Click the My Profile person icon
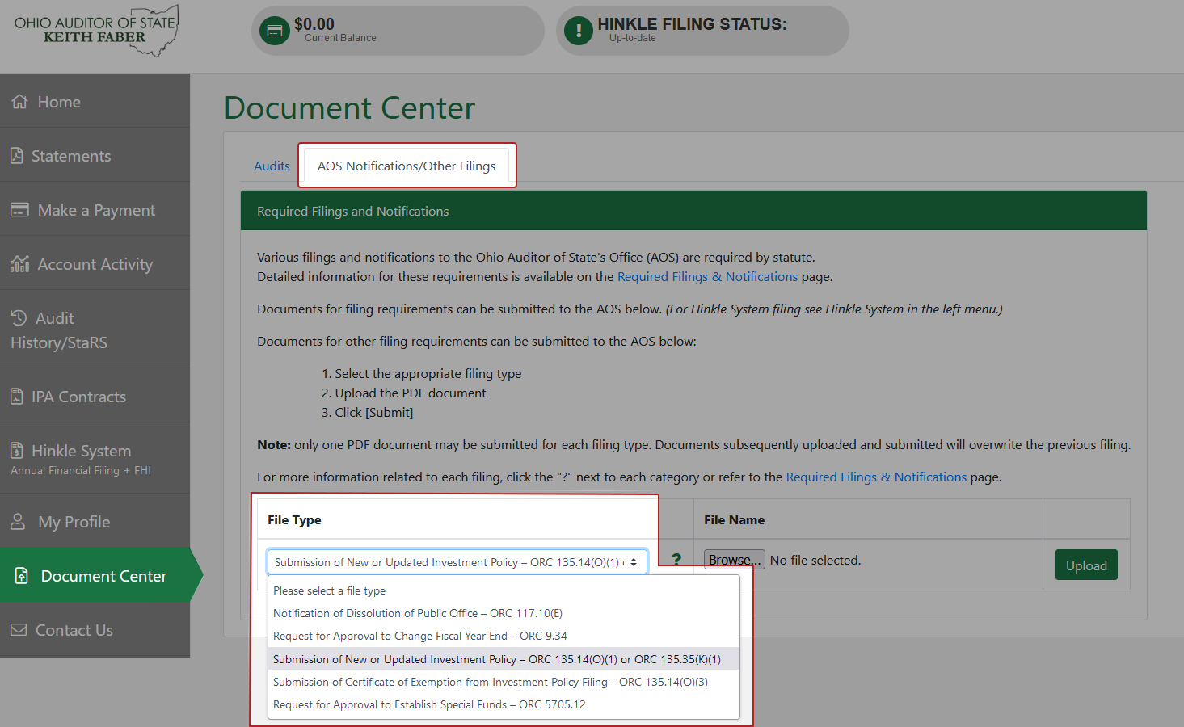This screenshot has height=727, width=1184. 19,522
